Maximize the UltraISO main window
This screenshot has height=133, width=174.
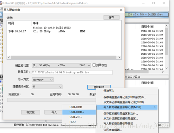tap(154, 3)
